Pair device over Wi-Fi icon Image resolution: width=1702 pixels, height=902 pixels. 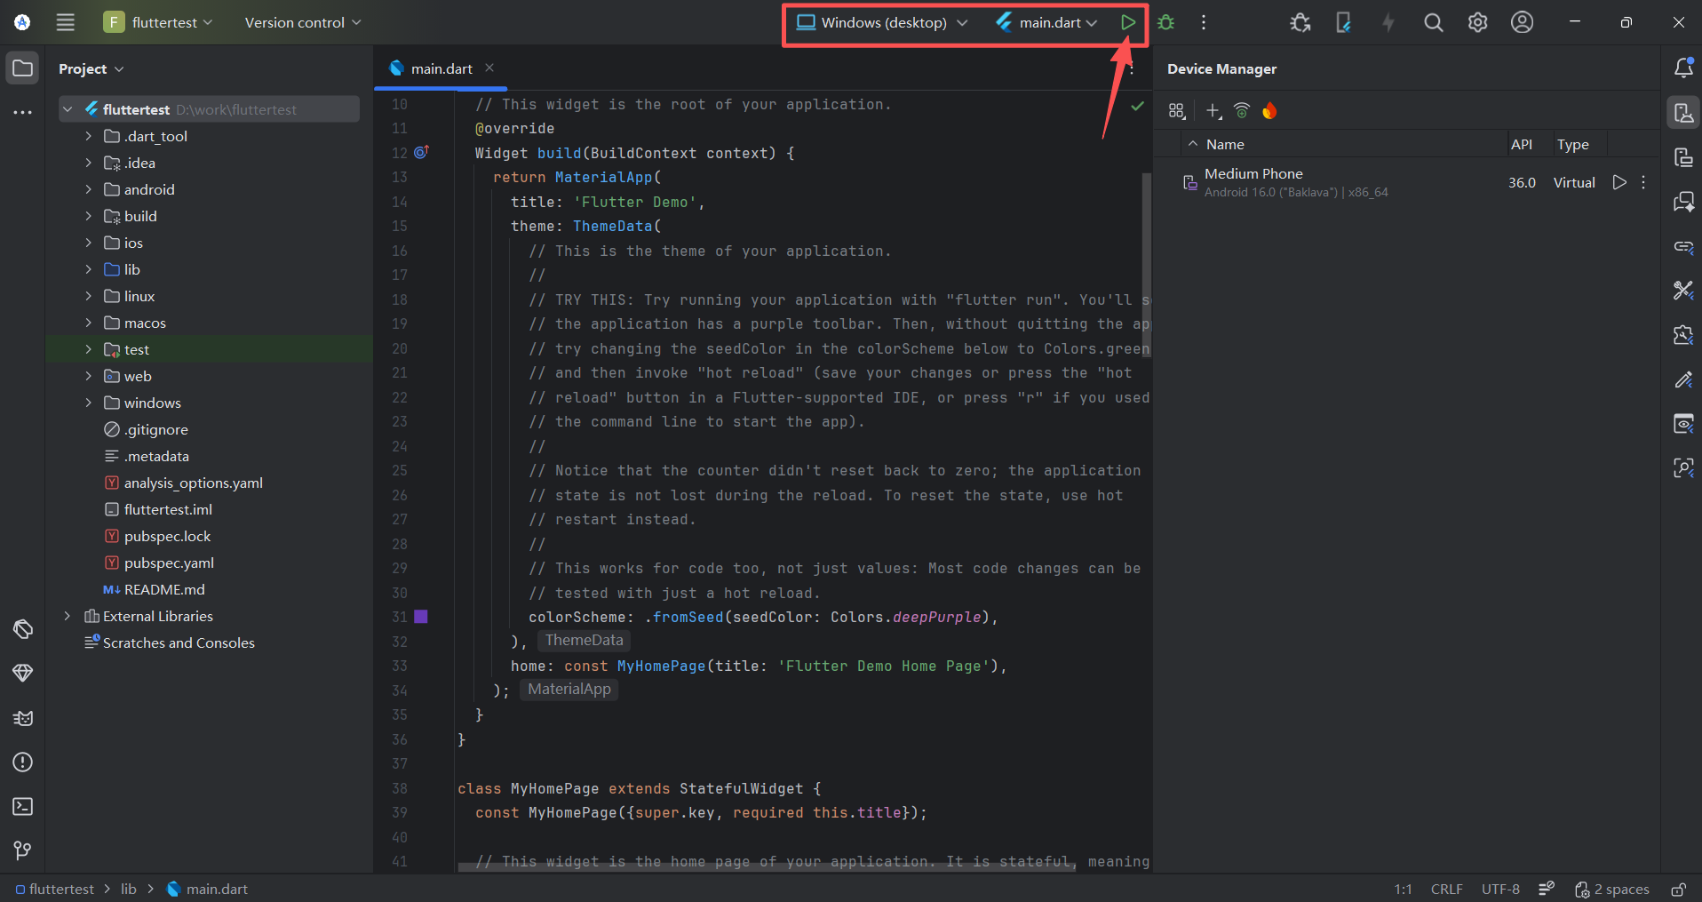coord(1242,110)
